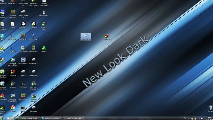Switch to the '52 мин' taskbar window

[29, 118]
